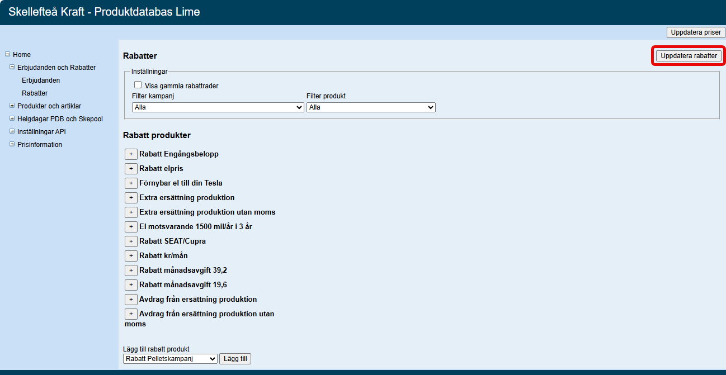This screenshot has width=726, height=375.
Task: Expand Helgdagar PDB och Skepool icon
Action: (x=12, y=118)
